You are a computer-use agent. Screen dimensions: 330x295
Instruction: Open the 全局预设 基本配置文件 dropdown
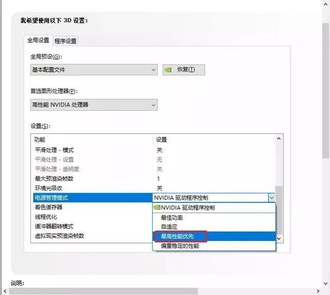coord(94,70)
